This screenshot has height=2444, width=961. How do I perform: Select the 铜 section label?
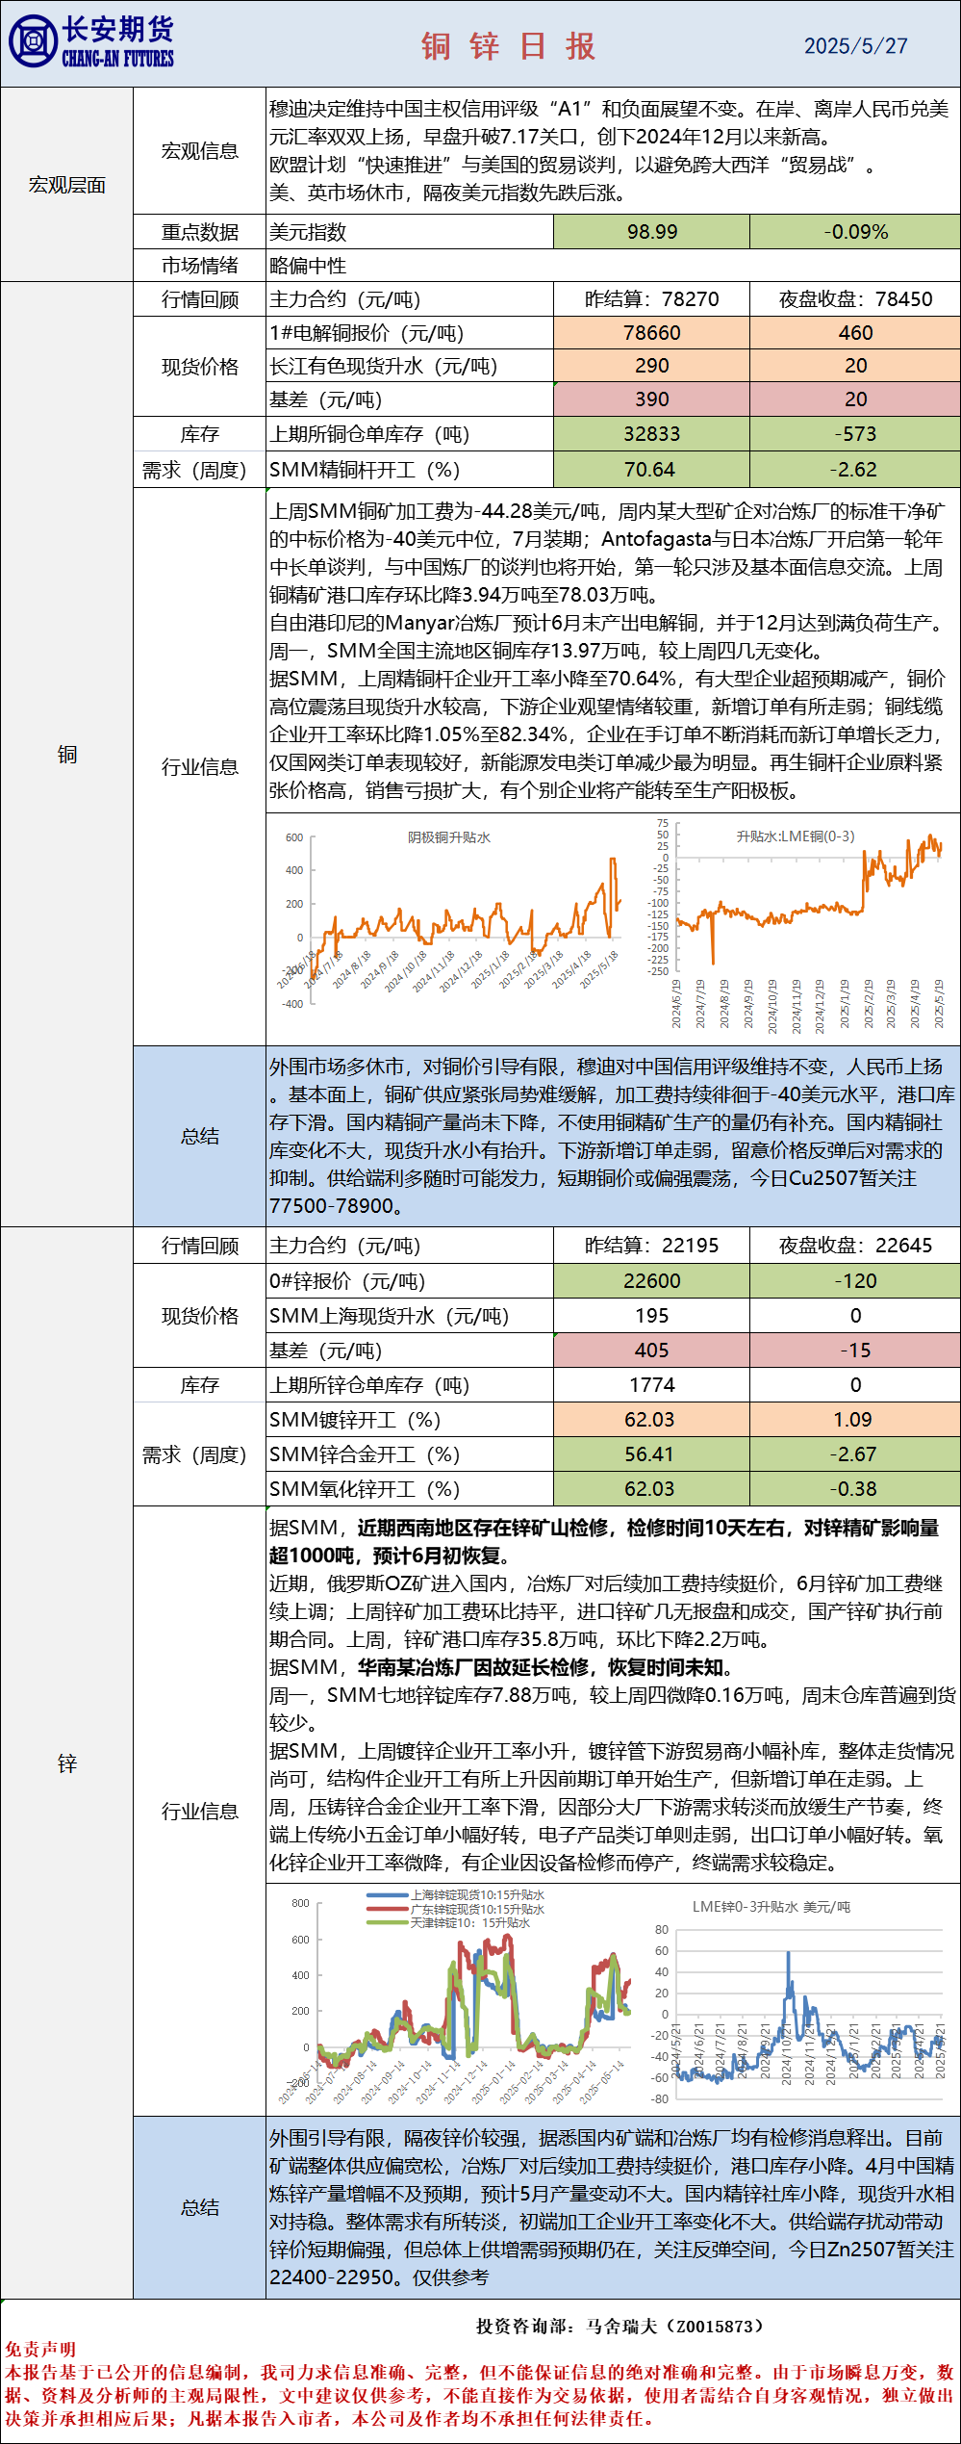66,755
